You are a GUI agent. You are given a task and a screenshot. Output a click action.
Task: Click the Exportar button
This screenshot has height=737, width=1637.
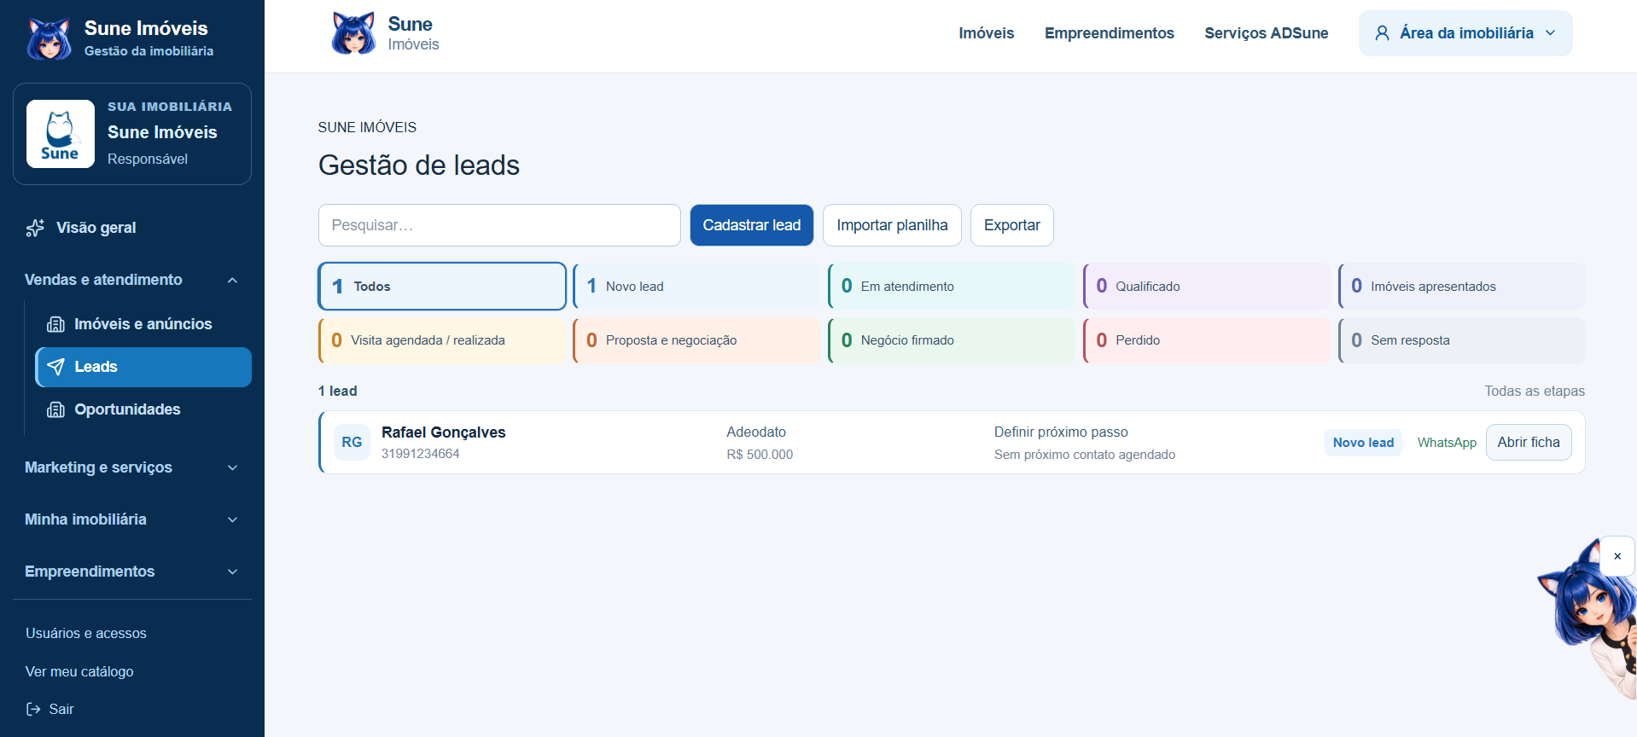coord(1012,225)
